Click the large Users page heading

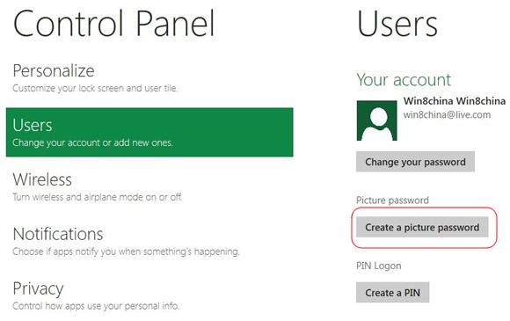pos(397,24)
